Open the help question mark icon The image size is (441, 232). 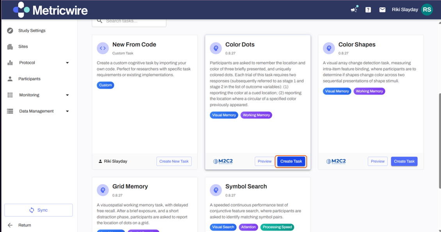click(x=368, y=10)
